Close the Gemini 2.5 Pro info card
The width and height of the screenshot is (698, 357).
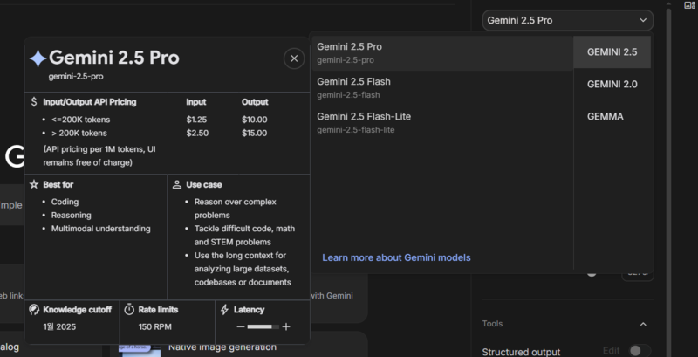pyautogui.click(x=294, y=58)
